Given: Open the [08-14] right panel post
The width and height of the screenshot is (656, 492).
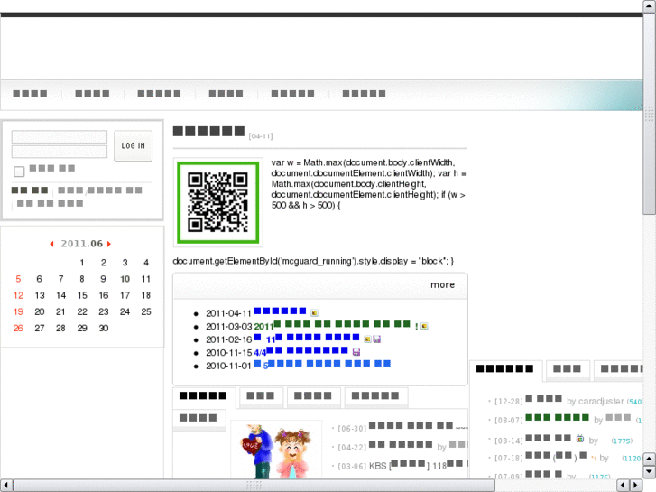Looking at the screenshot, I should tap(549, 439).
